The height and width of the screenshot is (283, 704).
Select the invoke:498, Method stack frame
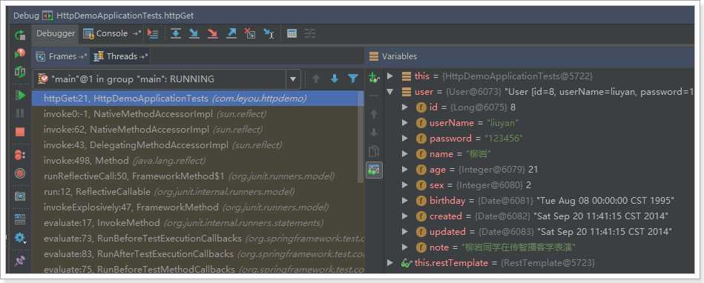pyautogui.click(x=125, y=161)
